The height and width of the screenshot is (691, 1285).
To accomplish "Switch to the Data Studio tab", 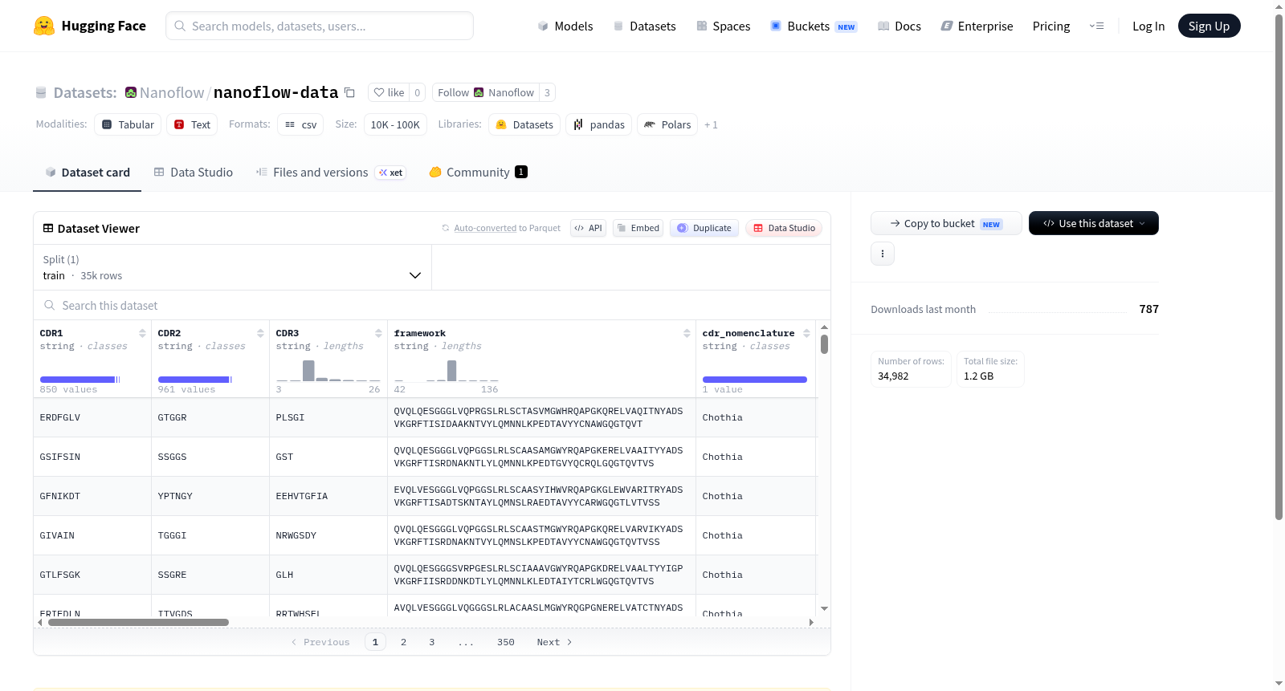I will (194, 173).
